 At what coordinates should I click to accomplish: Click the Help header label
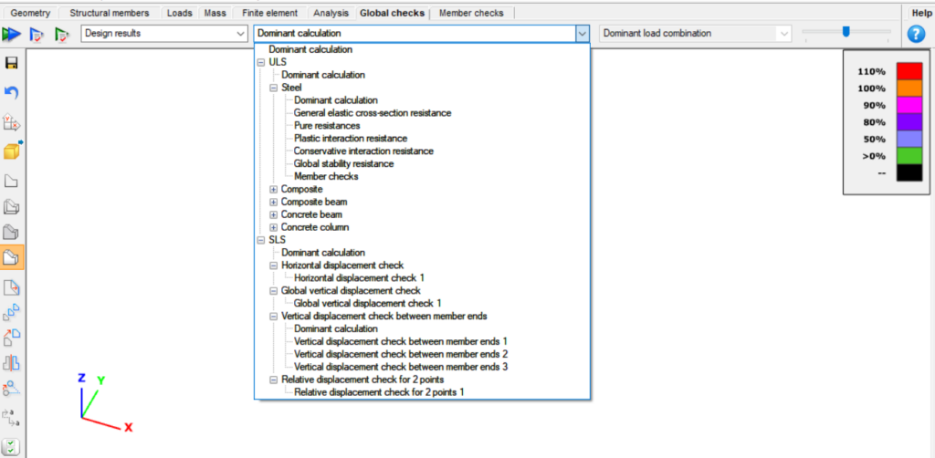921,13
